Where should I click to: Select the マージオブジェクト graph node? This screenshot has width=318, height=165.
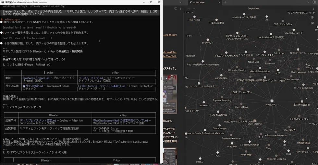(246, 52)
